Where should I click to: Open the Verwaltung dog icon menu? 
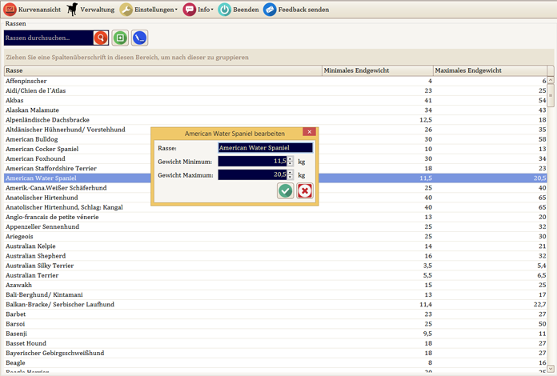pyautogui.click(x=91, y=10)
